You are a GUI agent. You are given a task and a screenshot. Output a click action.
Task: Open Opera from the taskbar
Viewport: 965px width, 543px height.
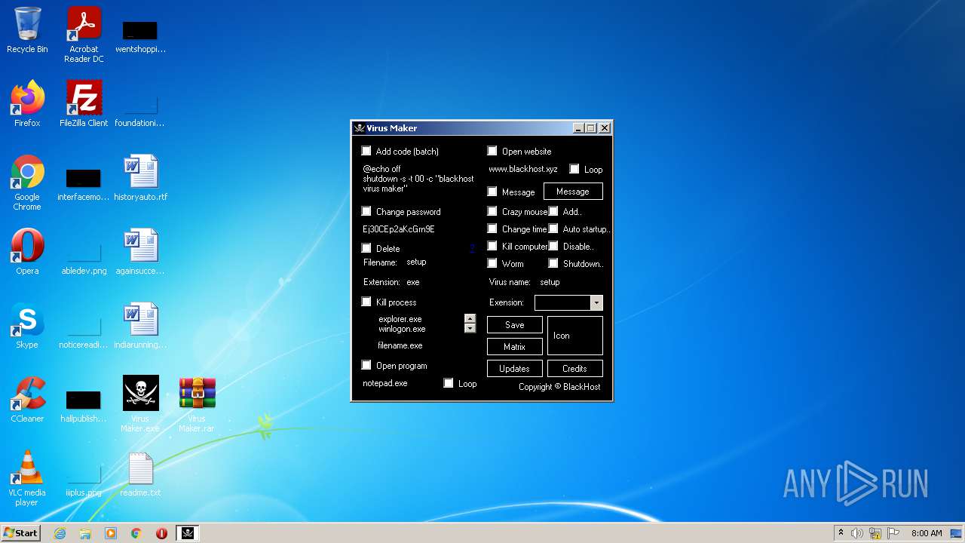(x=161, y=533)
